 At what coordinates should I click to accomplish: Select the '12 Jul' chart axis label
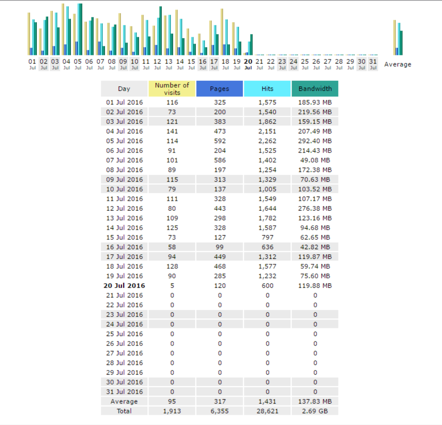(157, 64)
